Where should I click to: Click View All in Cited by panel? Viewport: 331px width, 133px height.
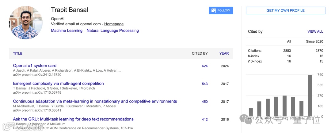[315, 31]
